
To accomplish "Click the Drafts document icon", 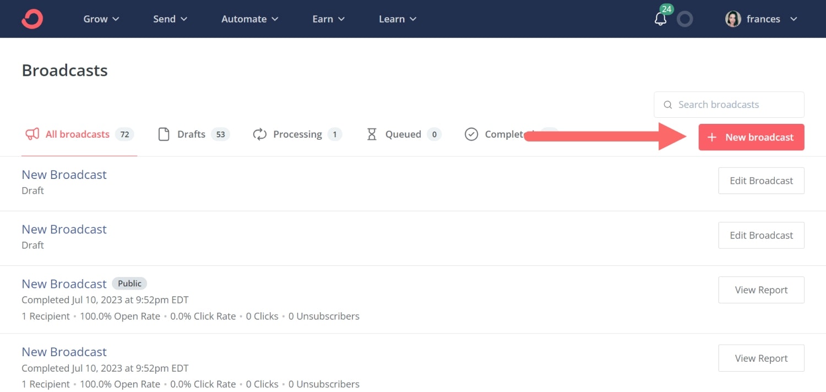I will [164, 134].
